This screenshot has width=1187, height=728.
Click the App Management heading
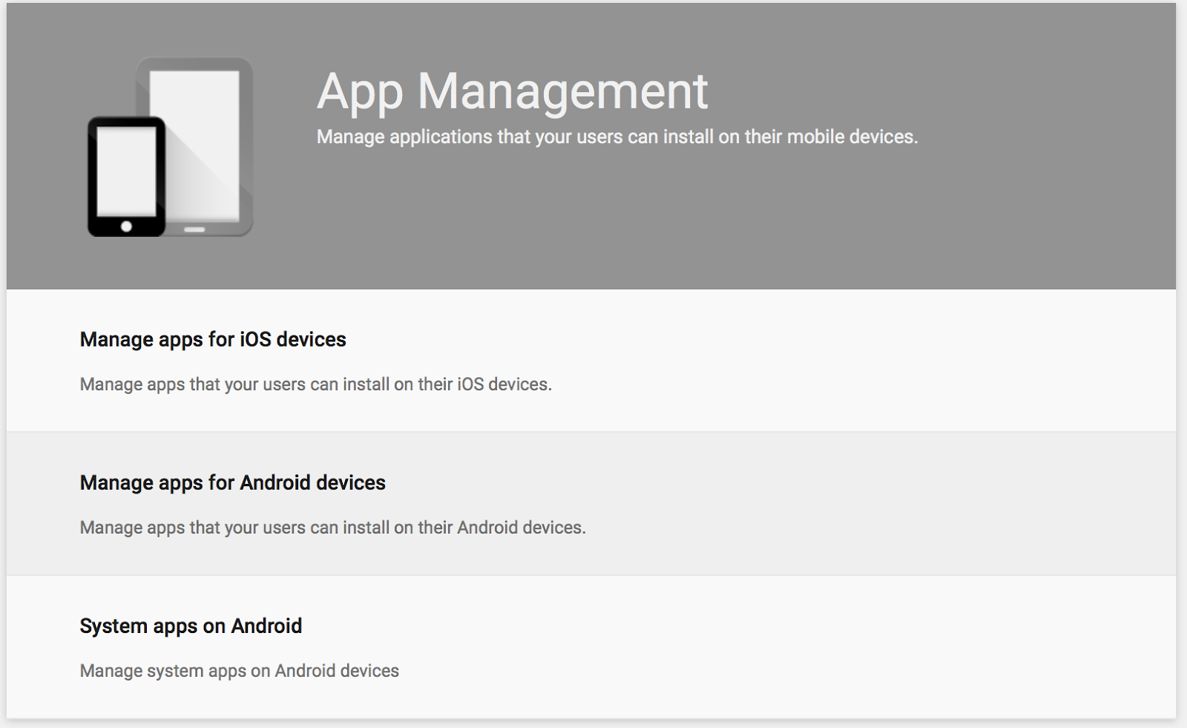click(513, 92)
